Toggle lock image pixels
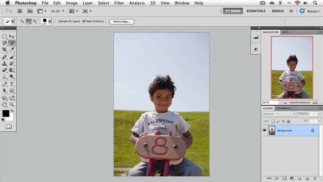The width and height of the screenshot is (323, 182). pyautogui.click(x=278, y=121)
